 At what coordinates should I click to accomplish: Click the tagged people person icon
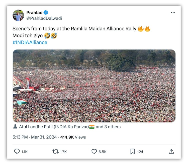(15, 127)
